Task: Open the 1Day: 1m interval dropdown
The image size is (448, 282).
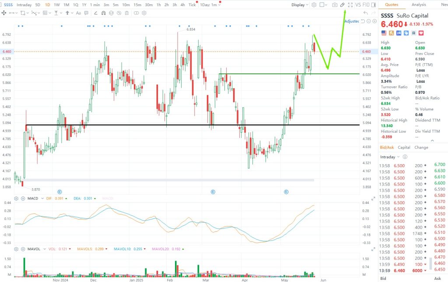Action: (210, 5)
